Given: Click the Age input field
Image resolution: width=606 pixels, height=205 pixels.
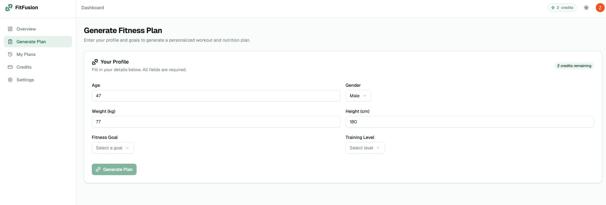Looking at the screenshot, I should coord(216,96).
